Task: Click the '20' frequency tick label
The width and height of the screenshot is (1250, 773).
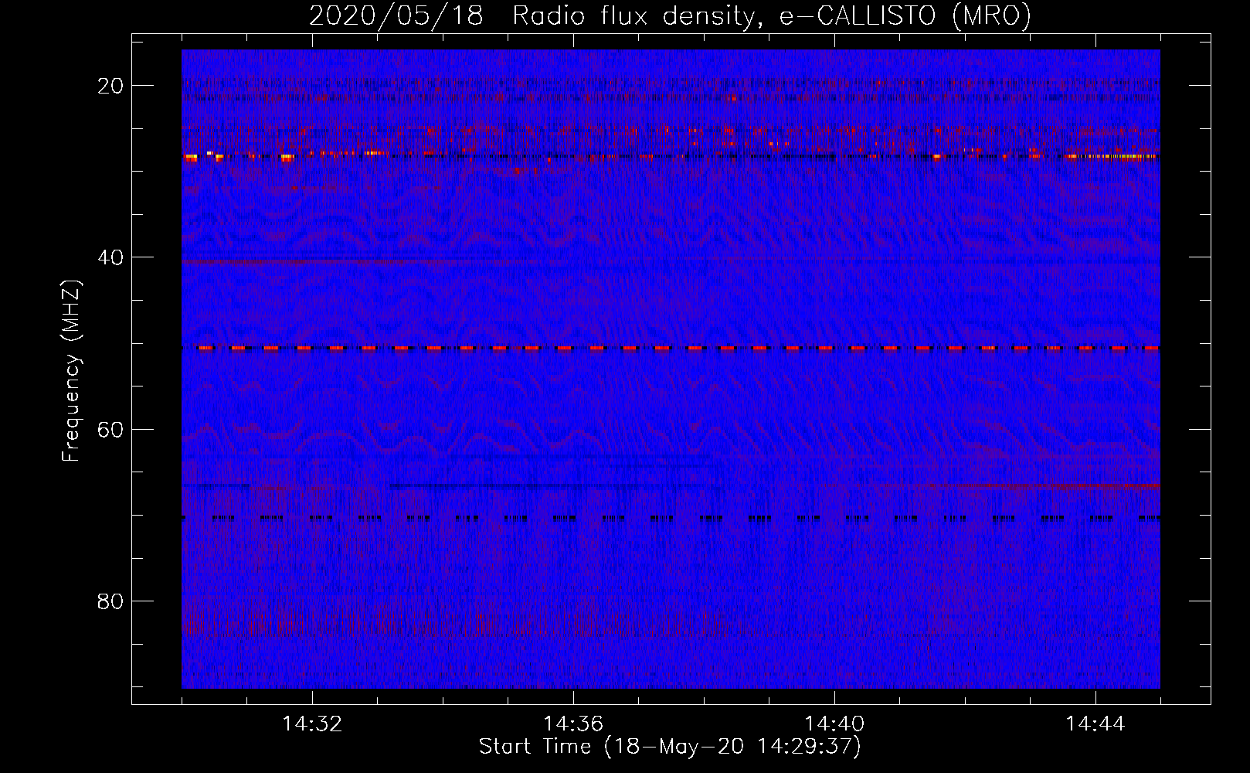Action: point(111,86)
